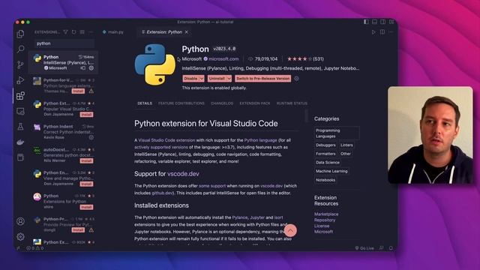This screenshot has height=270, width=480.
Task: Open the Search view in activity bar
Action: coord(20,49)
